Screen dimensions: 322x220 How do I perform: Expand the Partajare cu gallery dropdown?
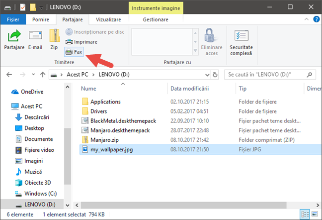coord(195,51)
